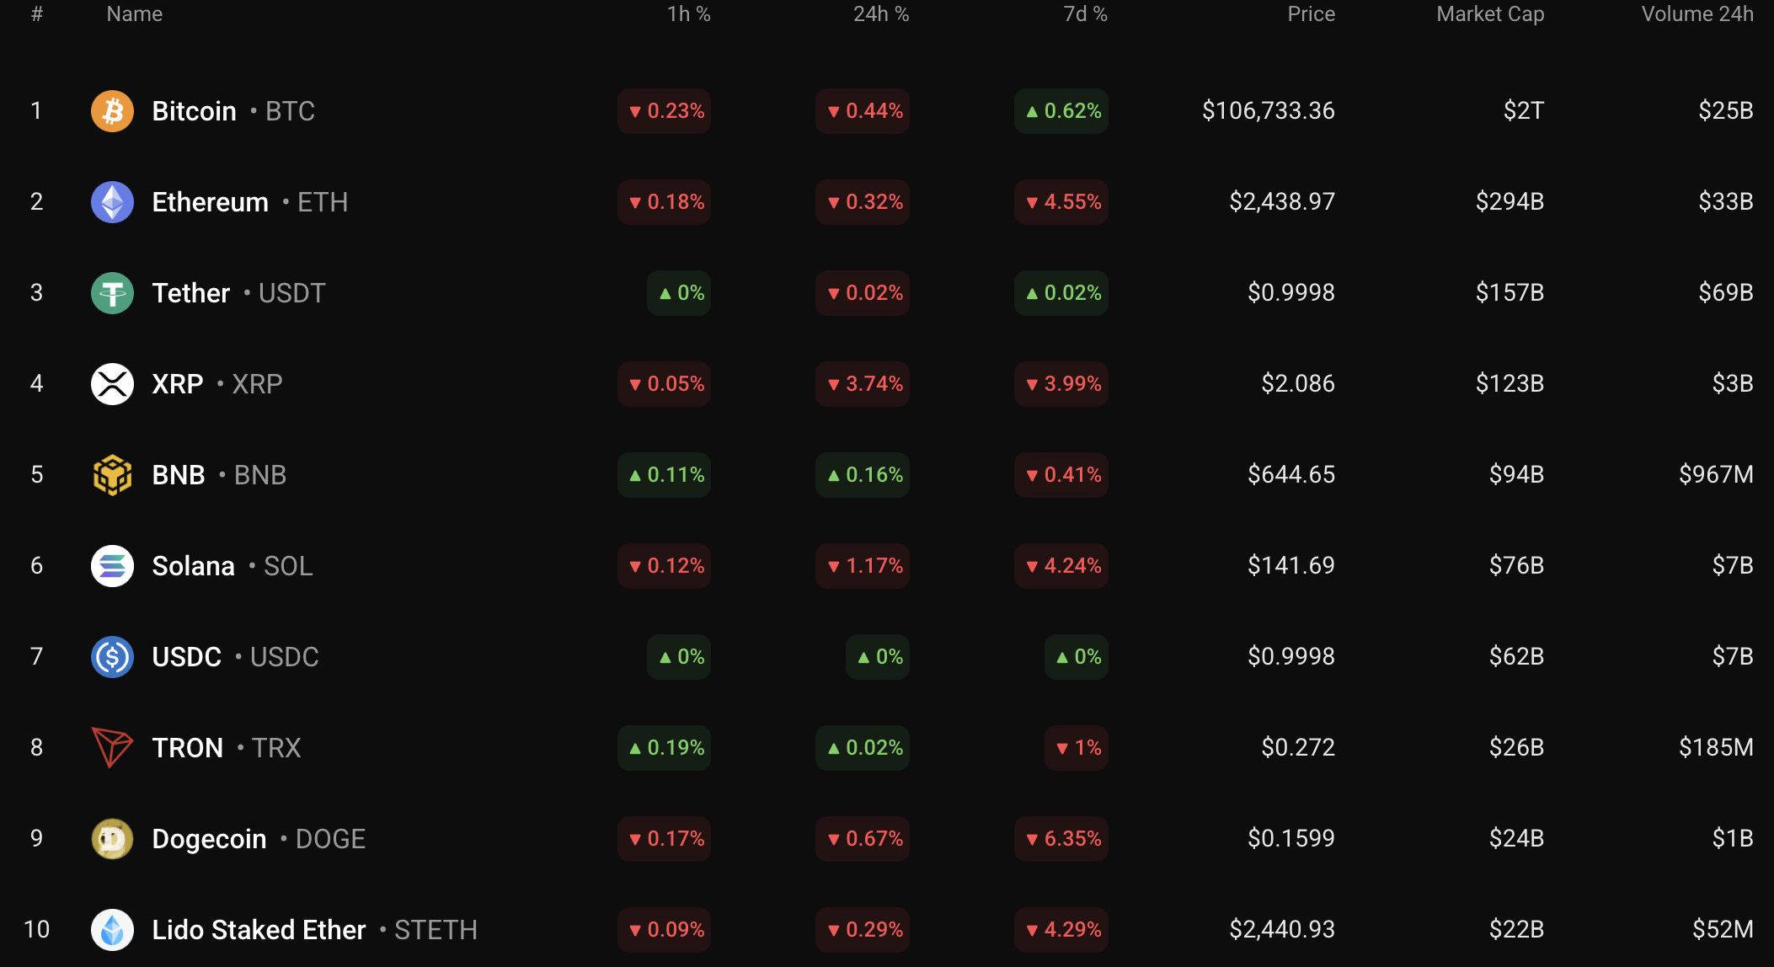Click Bitcoin's green 7d change badge

[x=1061, y=111]
